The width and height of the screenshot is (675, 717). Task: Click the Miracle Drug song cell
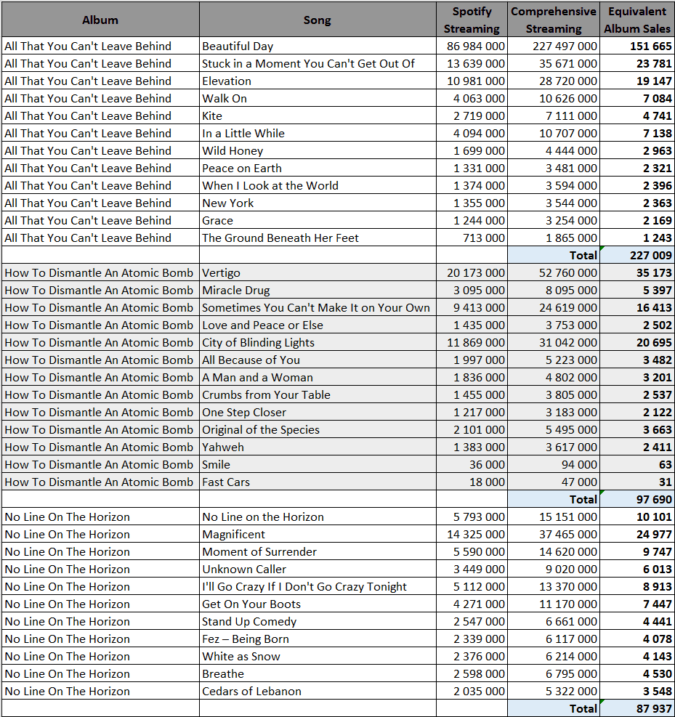point(318,289)
